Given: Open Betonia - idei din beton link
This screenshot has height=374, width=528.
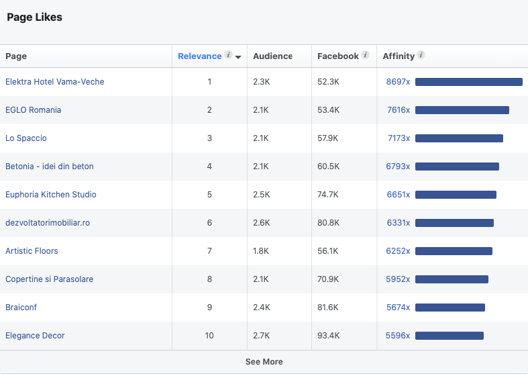Looking at the screenshot, I should pyautogui.click(x=50, y=167).
